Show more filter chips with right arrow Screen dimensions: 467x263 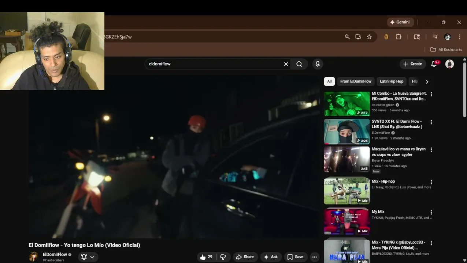427,81
